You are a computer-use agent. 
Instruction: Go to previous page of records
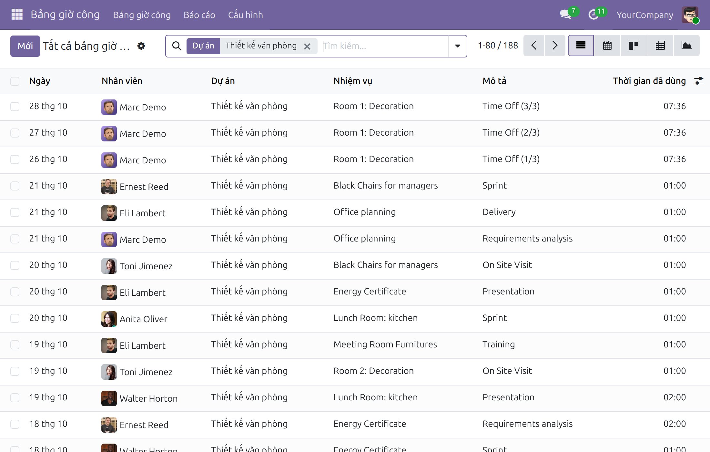(x=534, y=46)
